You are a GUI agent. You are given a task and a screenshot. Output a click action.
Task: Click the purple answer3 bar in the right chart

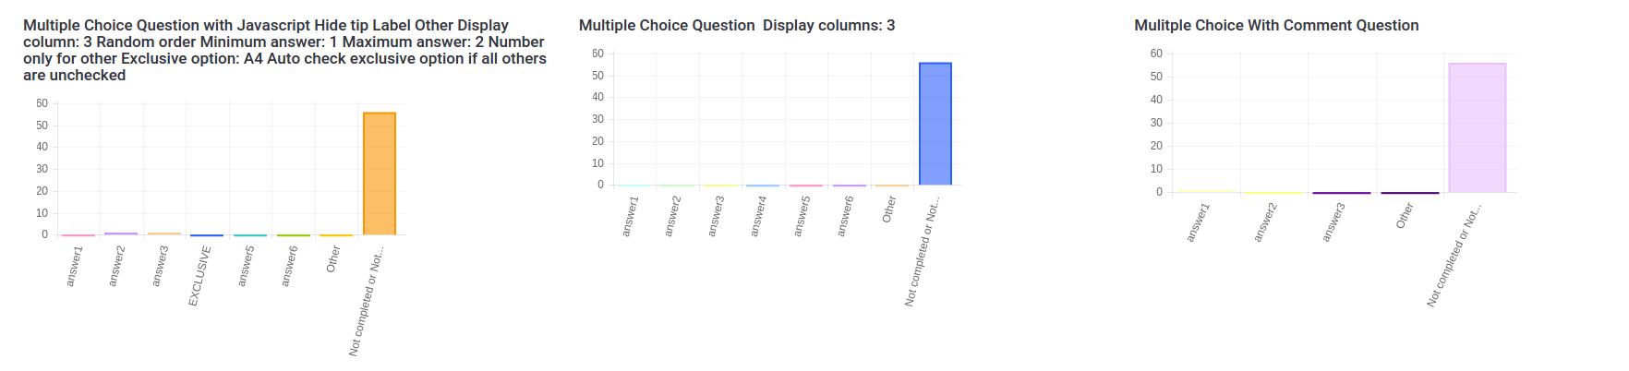click(1341, 193)
